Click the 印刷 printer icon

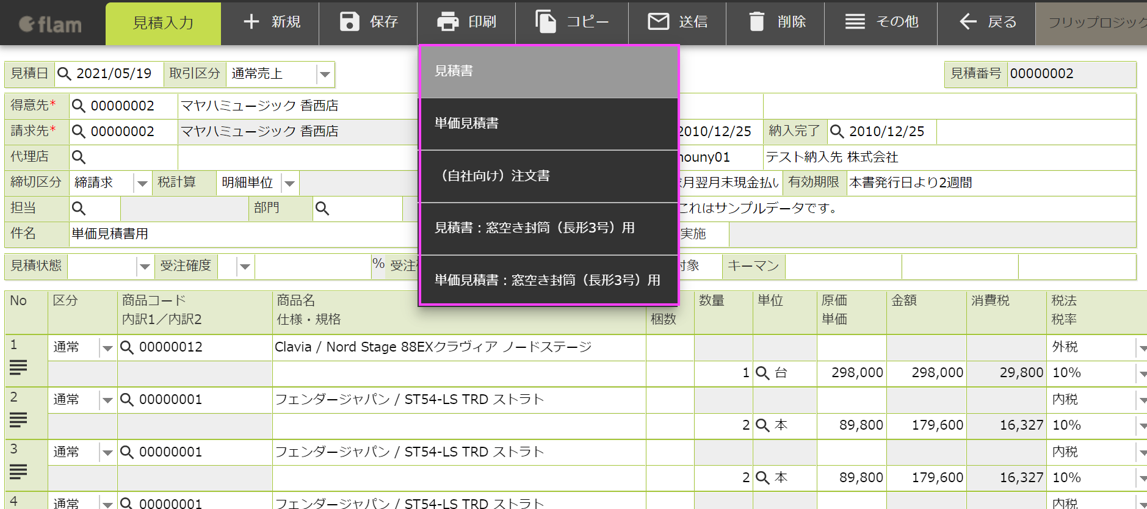(448, 22)
